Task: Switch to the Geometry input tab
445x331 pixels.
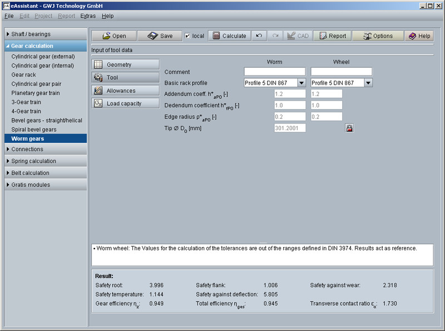Action: click(126, 65)
